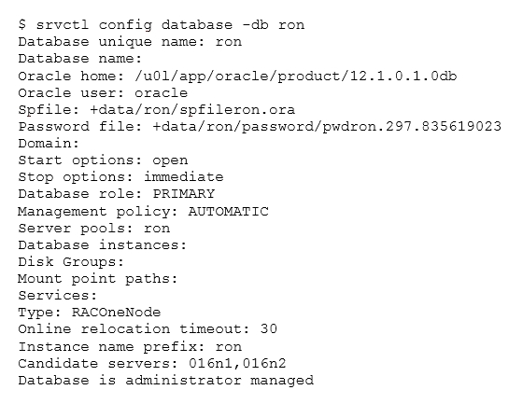Click the Database is administrator managed line
Image resolution: width=523 pixels, height=404 pixels.
point(166,381)
